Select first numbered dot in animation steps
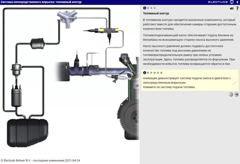240x164 pixels. point(145,73)
